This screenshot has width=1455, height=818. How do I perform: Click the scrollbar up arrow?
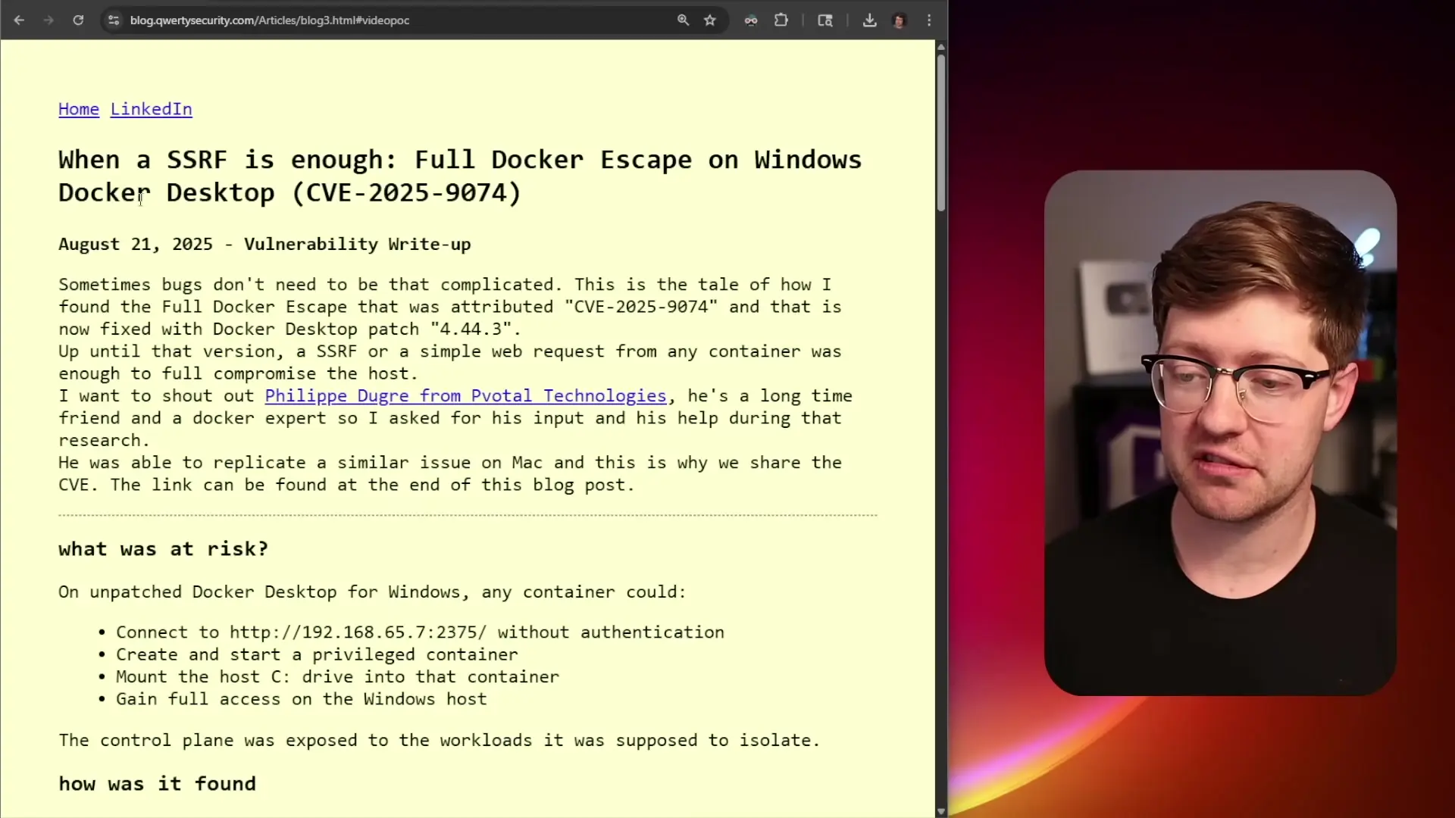[940, 47]
